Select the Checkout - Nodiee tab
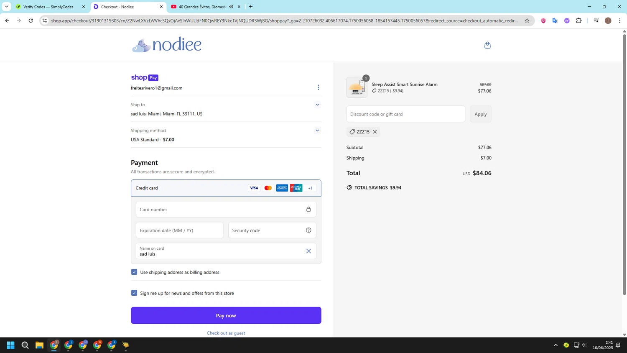The height and width of the screenshot is (353, 627). [128, 7]
